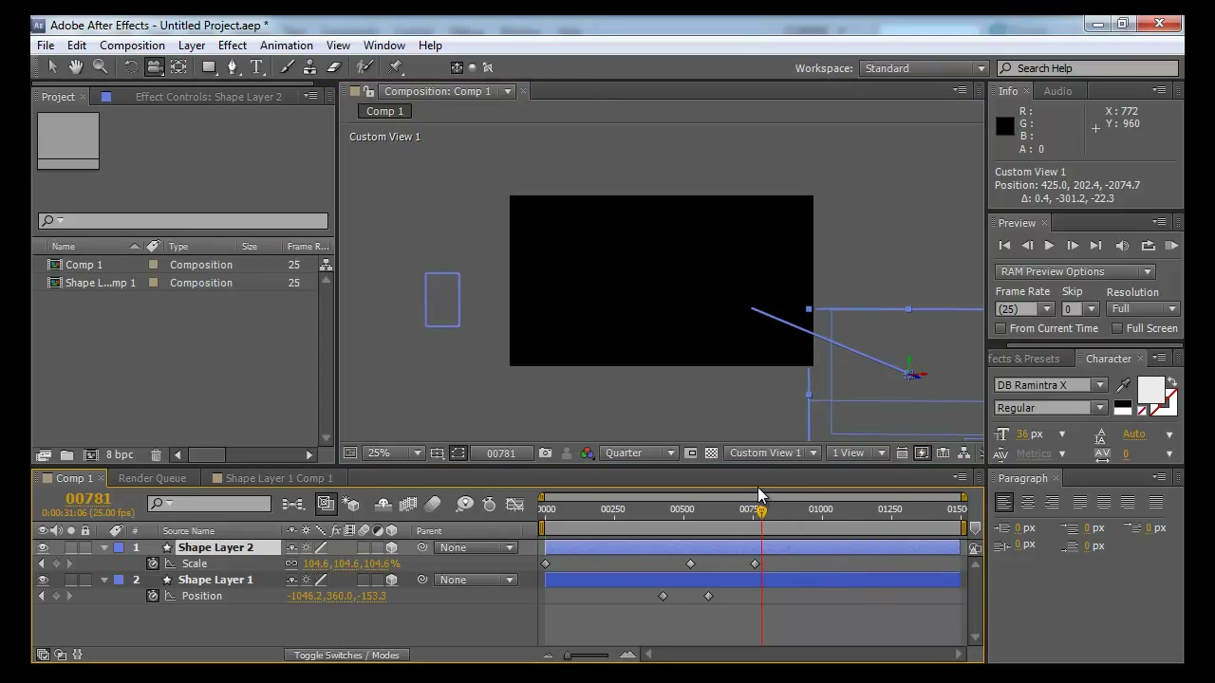
Task: Toggle 3D layer switch for Shape Layer 2
Action: (391, 547)
